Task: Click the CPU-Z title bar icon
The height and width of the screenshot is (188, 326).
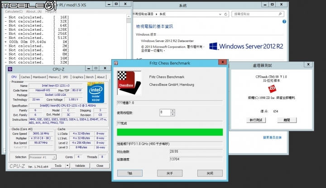Action: click(10, 69)
